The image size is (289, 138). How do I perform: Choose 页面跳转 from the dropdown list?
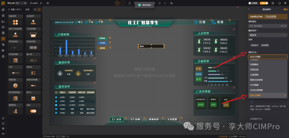[267, 65]
